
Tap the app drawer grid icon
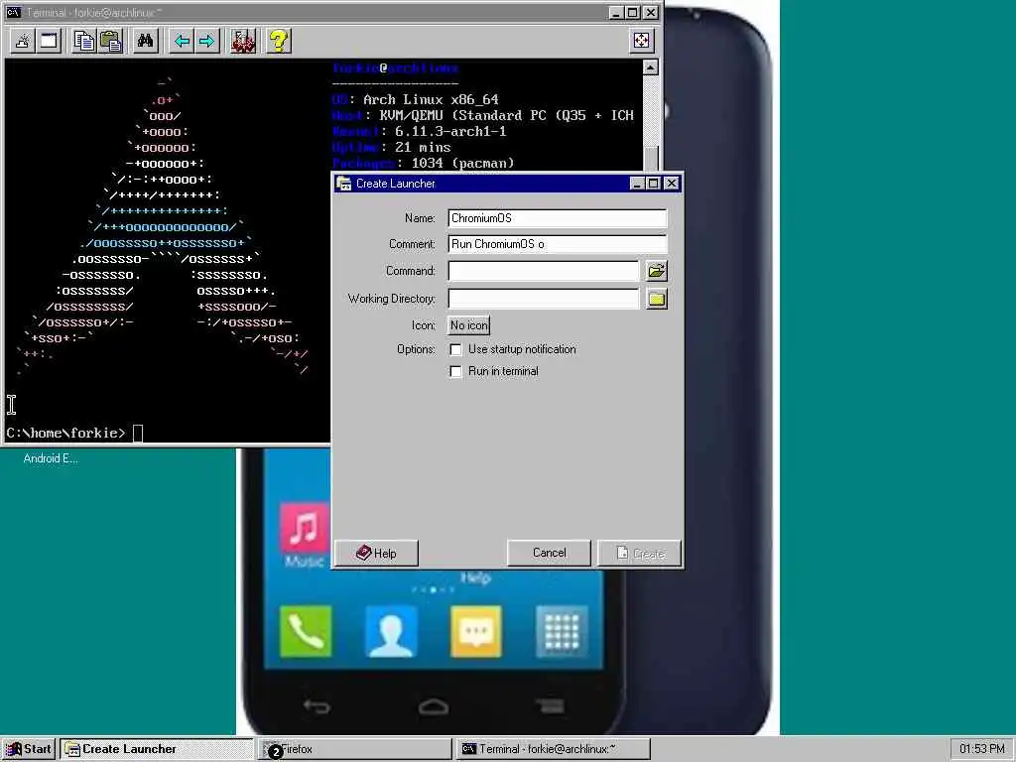[x=562, y=631]
